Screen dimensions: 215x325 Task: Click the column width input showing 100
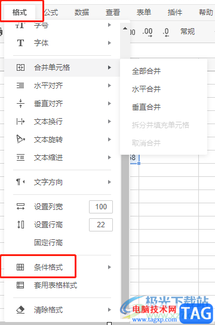(x=101, y=207)
